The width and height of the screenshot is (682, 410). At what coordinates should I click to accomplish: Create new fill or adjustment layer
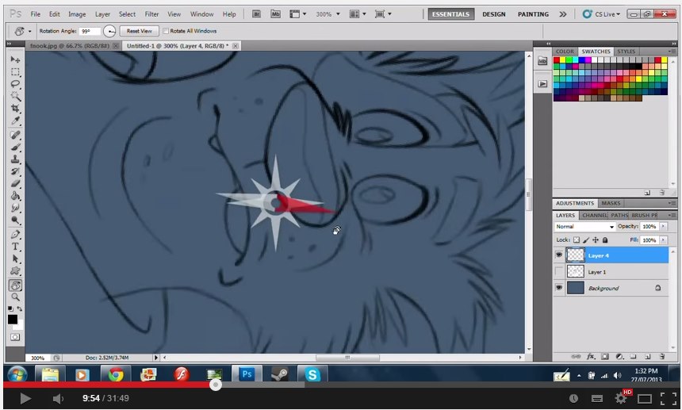coord(620,357)
